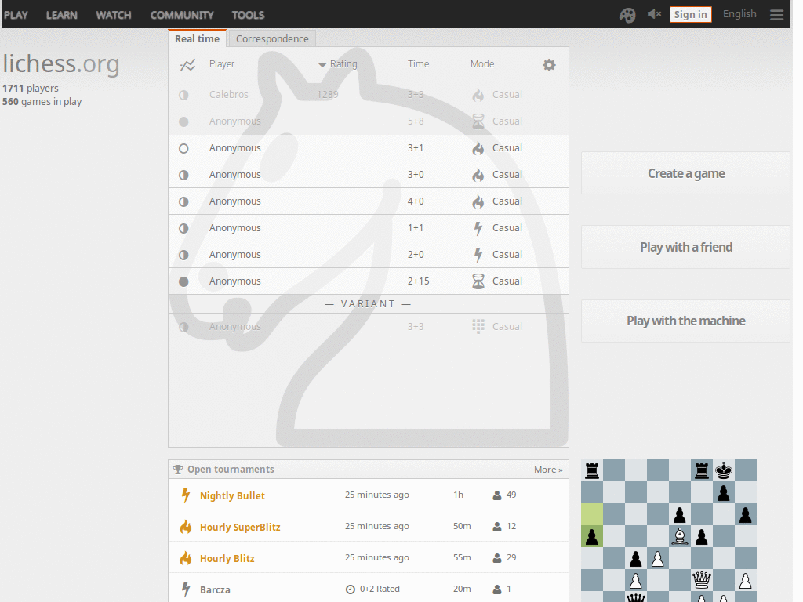Open the hamburger menu icon

pyautogui.click(x=776, y=15)
